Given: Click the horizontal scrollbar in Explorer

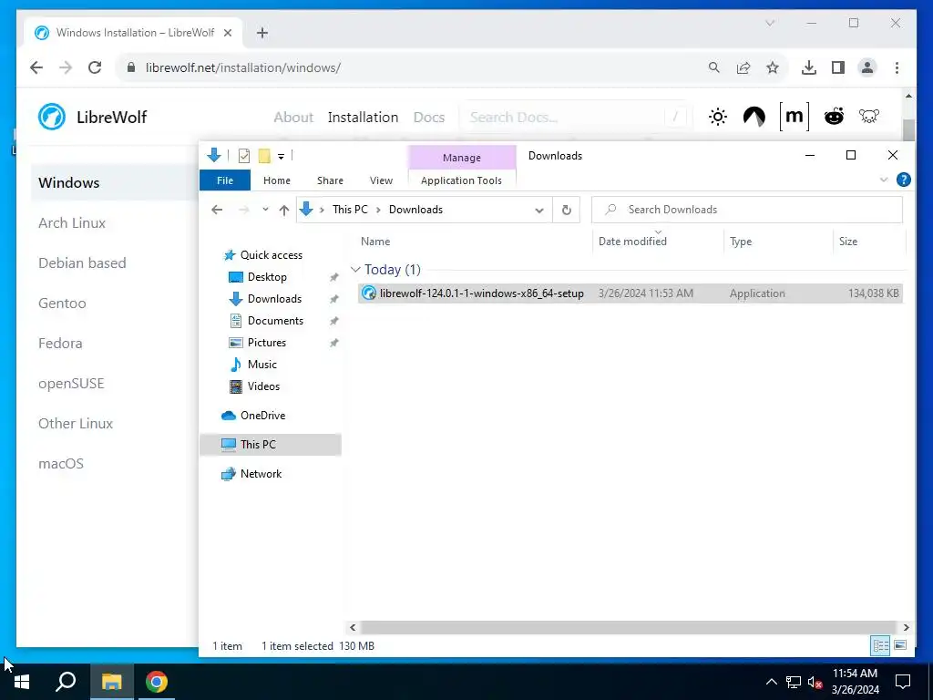Looking at the screenshot, I should click(629, 627).
